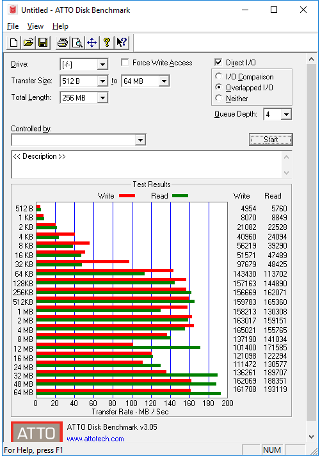Open the View menu
Viewport: 320px width, 456px height.
click(35, 26)
